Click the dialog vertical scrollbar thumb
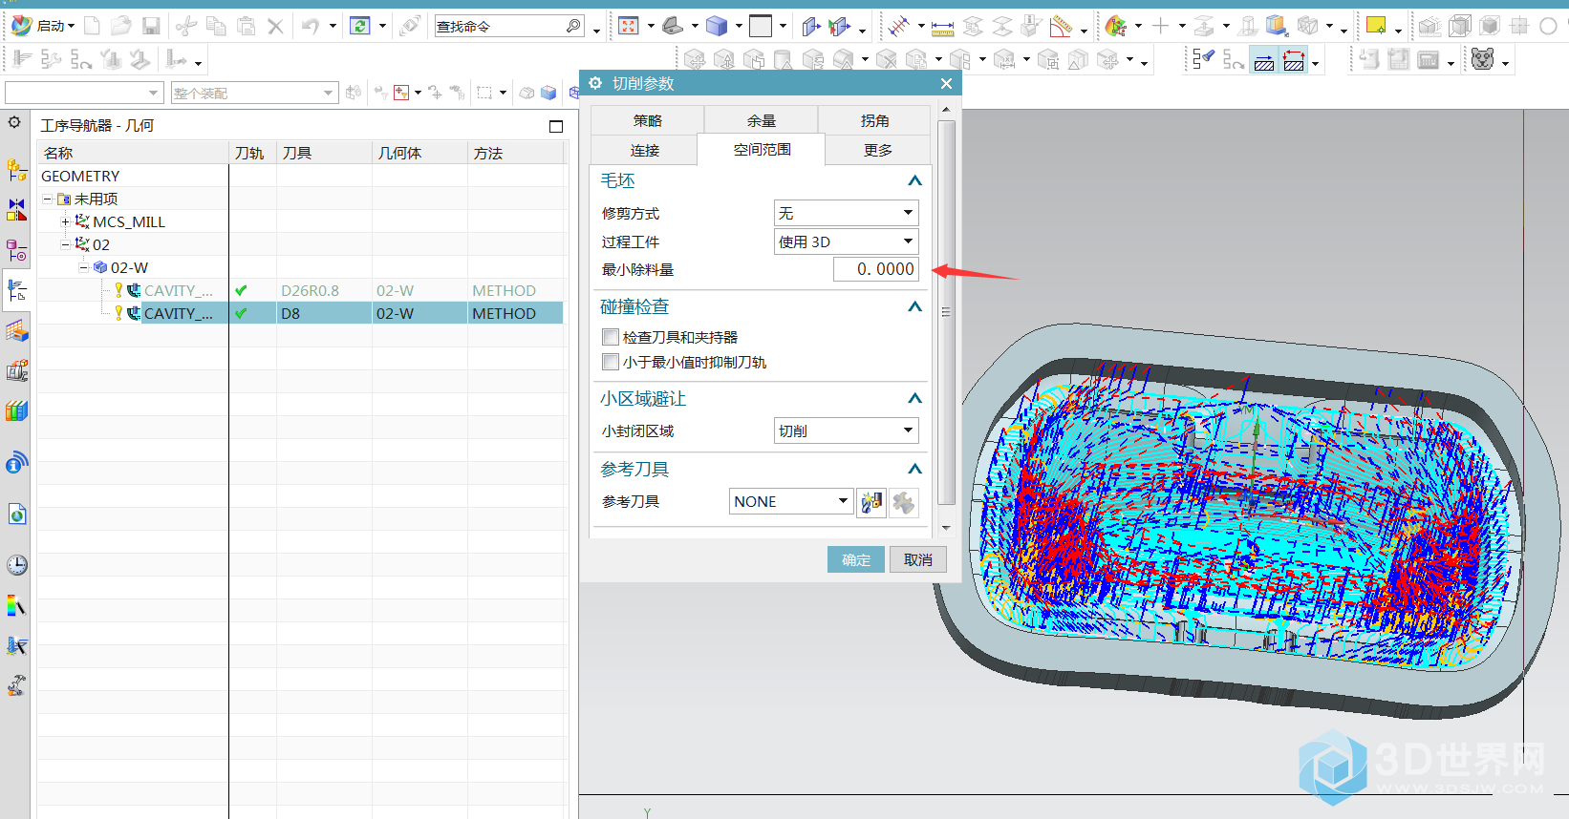 [x=947, y=312]
